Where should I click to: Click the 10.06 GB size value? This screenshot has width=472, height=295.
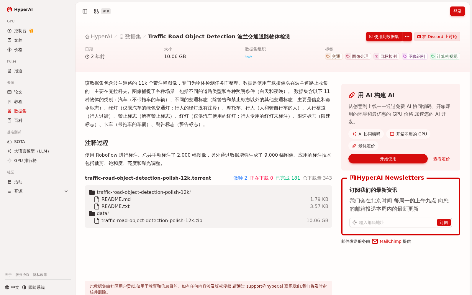pos(175,56)
